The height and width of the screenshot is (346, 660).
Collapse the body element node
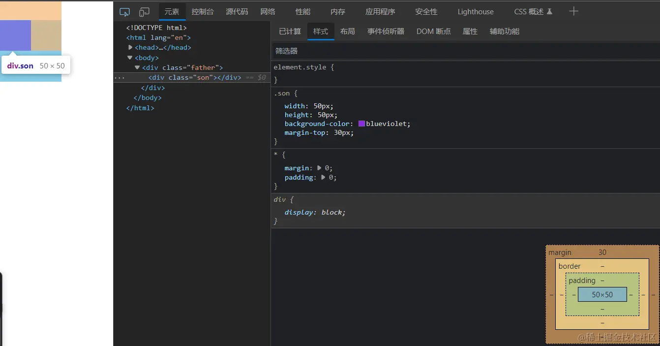(130, 58)
